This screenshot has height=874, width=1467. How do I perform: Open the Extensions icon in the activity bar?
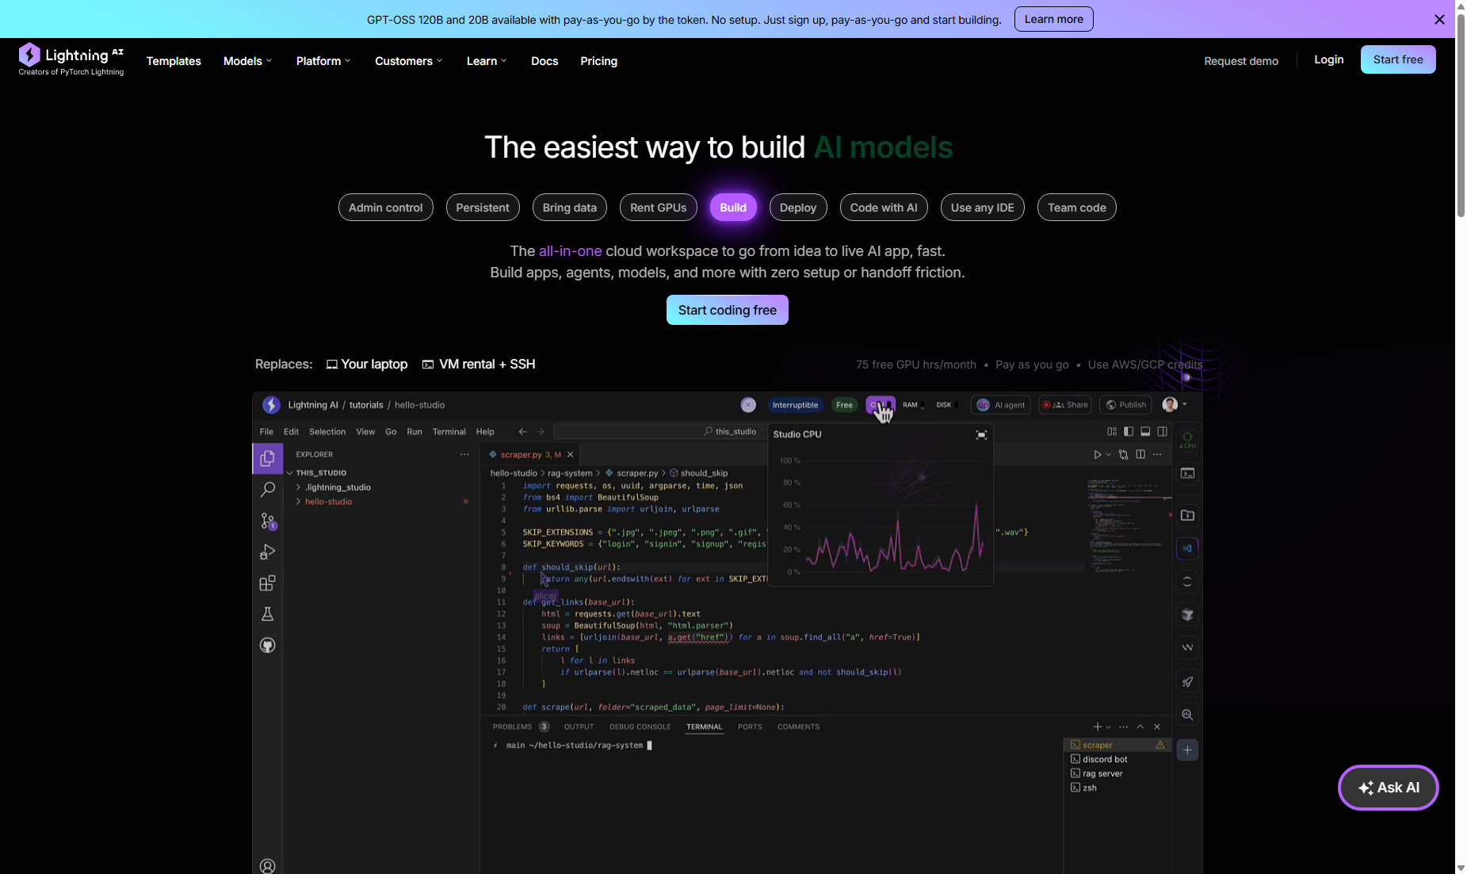pos(268,583)
